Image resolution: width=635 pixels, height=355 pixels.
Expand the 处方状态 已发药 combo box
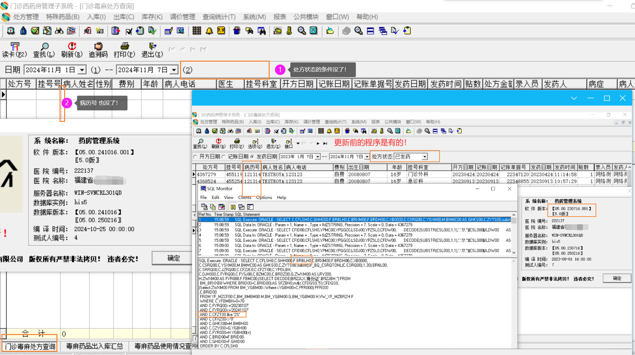coord(425,157)
